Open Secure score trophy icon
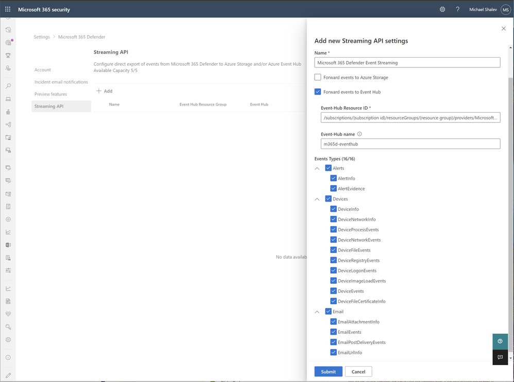 (x=8, y=56)
